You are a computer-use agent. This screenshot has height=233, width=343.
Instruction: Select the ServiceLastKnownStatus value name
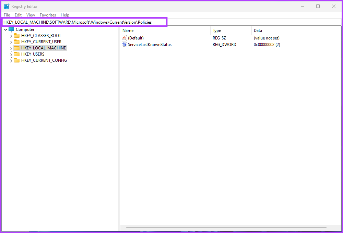[150, 45]
